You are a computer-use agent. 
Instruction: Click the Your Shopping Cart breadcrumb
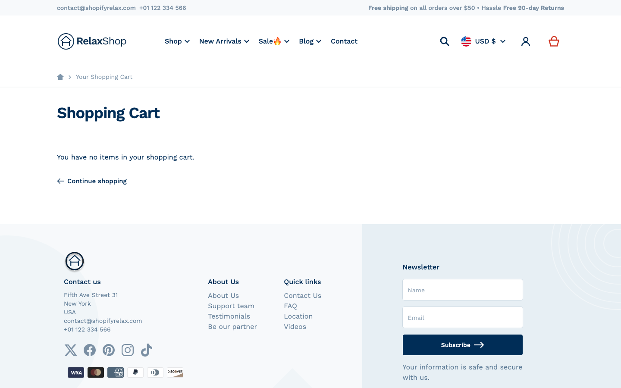click(104, 77)
